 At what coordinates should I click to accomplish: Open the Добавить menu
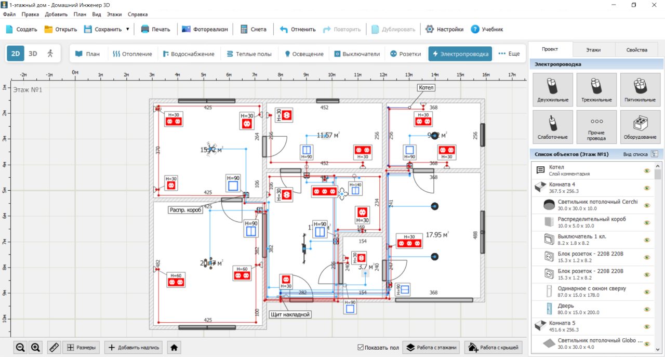click(x=56, y=15)
